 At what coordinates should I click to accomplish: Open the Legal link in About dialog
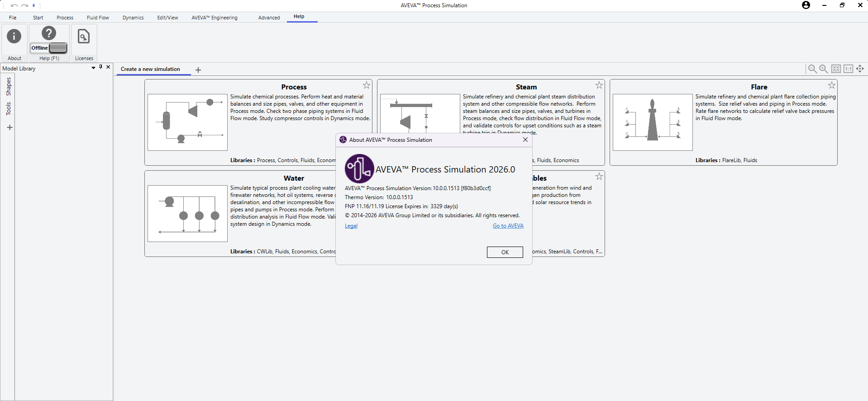pos(351,226)
